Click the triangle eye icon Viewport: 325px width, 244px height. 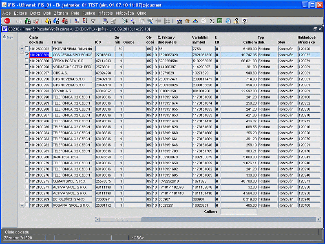pos(195,21)
